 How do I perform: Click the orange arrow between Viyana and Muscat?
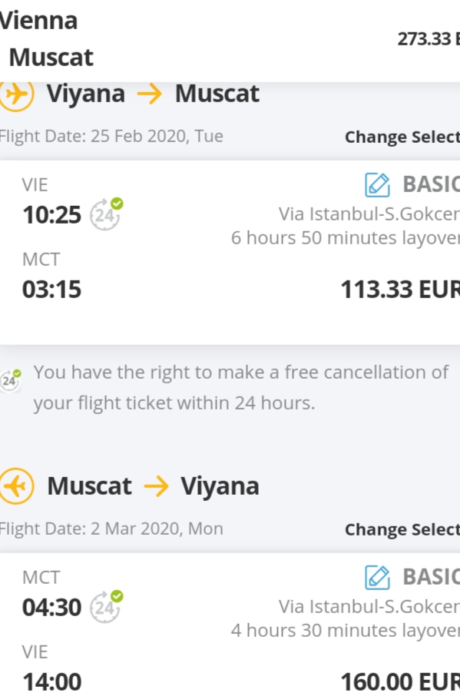[149, 94]
